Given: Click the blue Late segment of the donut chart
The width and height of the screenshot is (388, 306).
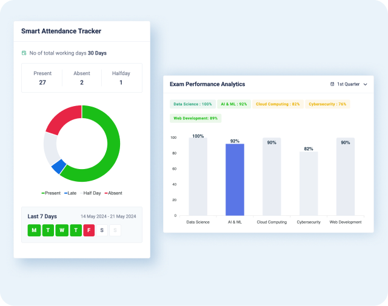Looking at the screenshot, I should (x=58, y=166).
